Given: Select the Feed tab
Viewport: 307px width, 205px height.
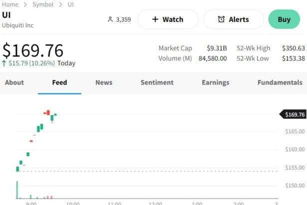Looking at the screenshot, I should [59, 82].
